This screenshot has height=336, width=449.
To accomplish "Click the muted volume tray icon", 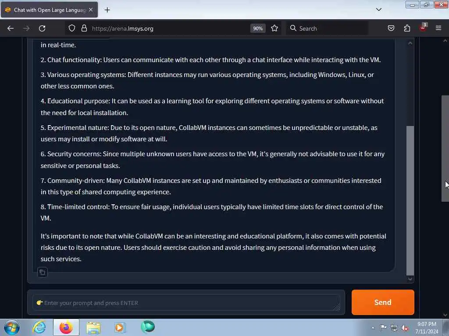I will 405,328.
